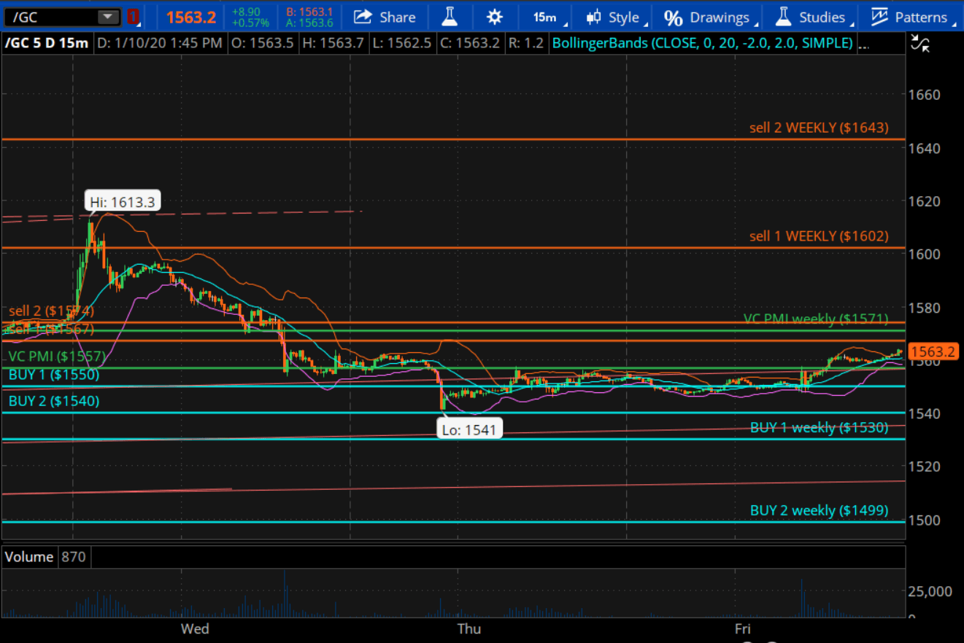Click the percent icon beside Drawings
The image size is (964, 643).
point(673,17)
